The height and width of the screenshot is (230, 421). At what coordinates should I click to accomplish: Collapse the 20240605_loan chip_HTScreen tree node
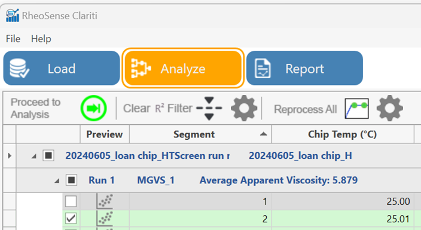[34, 156]
